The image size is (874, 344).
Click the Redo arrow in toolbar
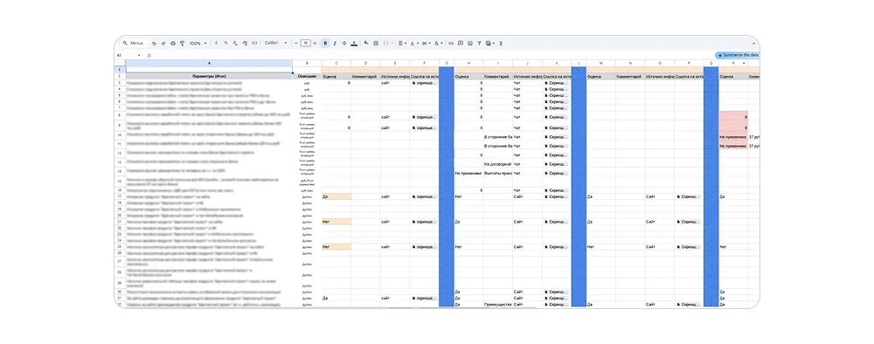pyautogui.click(x=163, y=44)
